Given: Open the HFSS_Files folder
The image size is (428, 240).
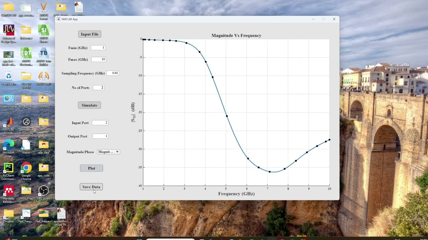Looking at the screenshot, I should point(26,193).
